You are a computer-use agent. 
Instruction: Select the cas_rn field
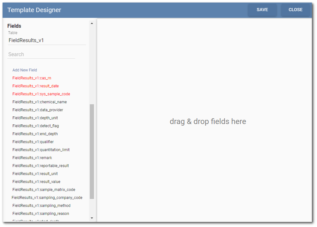pos(32,78)
